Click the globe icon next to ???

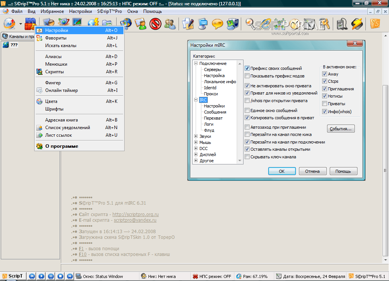point(6,45)
